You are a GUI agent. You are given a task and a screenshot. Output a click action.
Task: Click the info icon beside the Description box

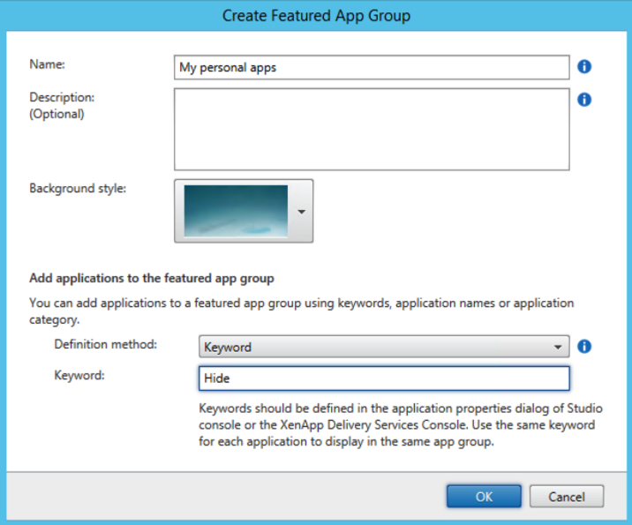[584, 100]
